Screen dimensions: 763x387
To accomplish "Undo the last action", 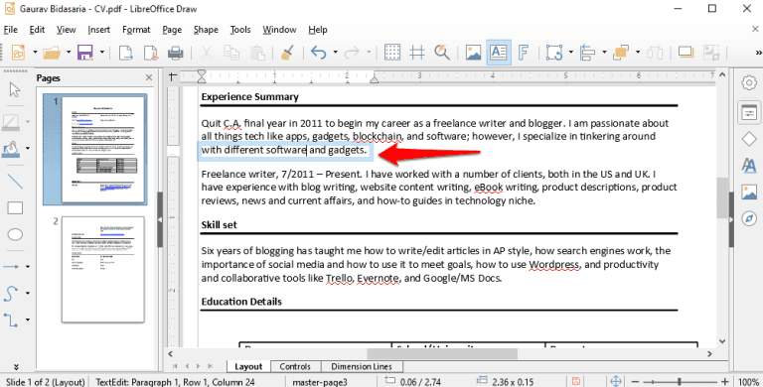I will [318, 53].
